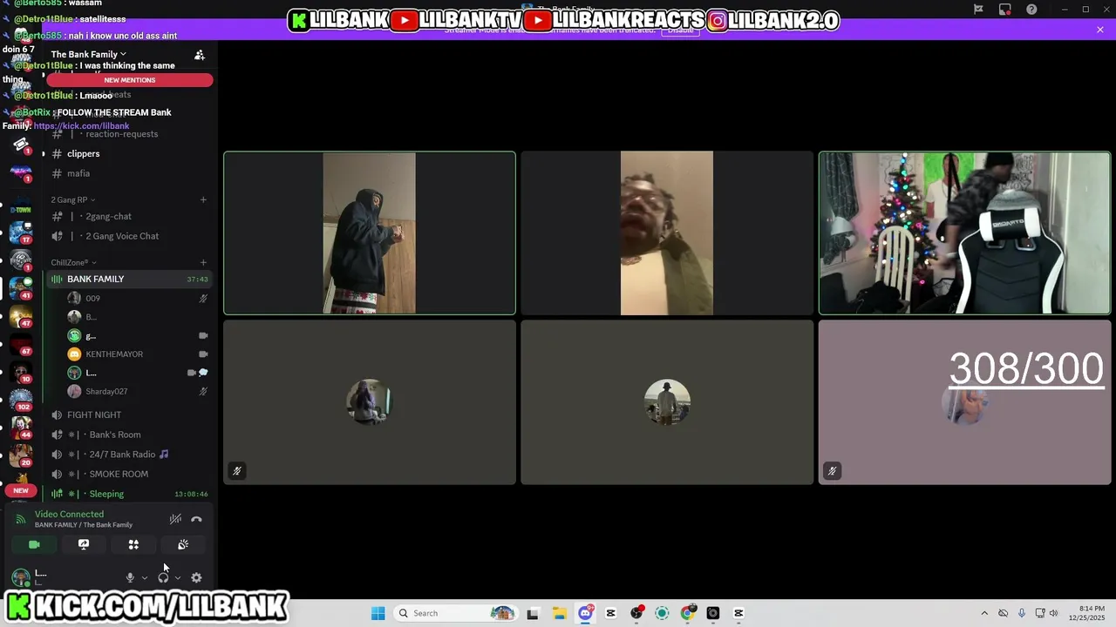Open the Discord inbox icon in the title bar

pyautogui.click(x=1005, y=10)
